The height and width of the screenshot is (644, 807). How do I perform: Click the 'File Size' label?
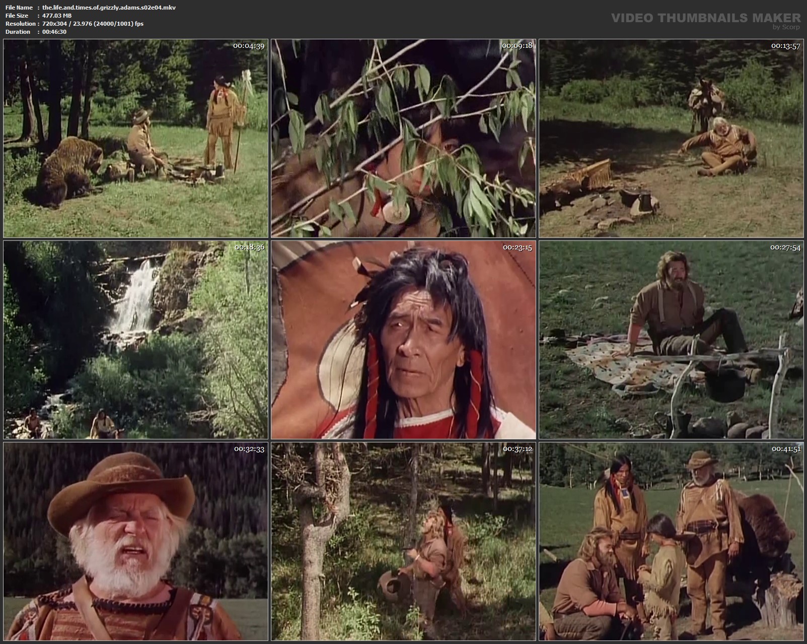pyautogui.click(x=17, y=16)
